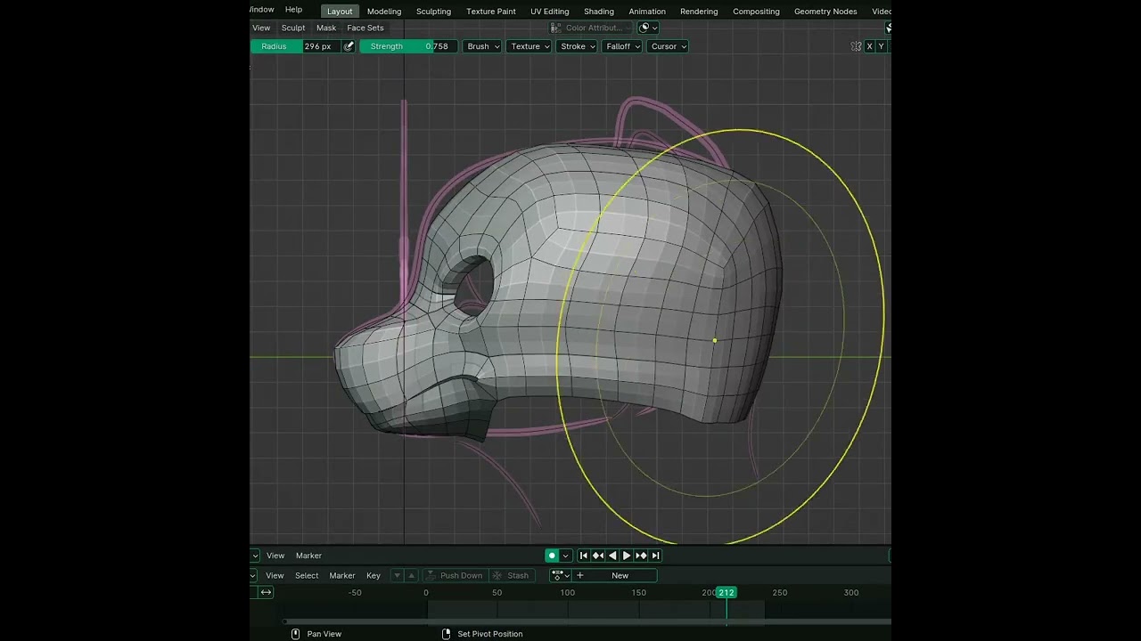
Task: Switch to the Animation workspace tab
Action: point(647,12)
